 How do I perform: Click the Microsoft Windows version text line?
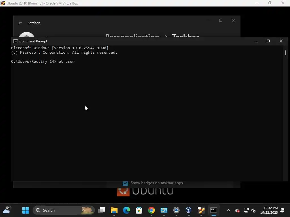click(60, 48)
